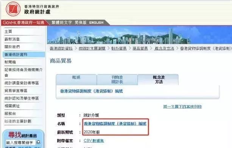
Task: Click the 商品貿易 breadcrumb link
Action: point(140,48)
